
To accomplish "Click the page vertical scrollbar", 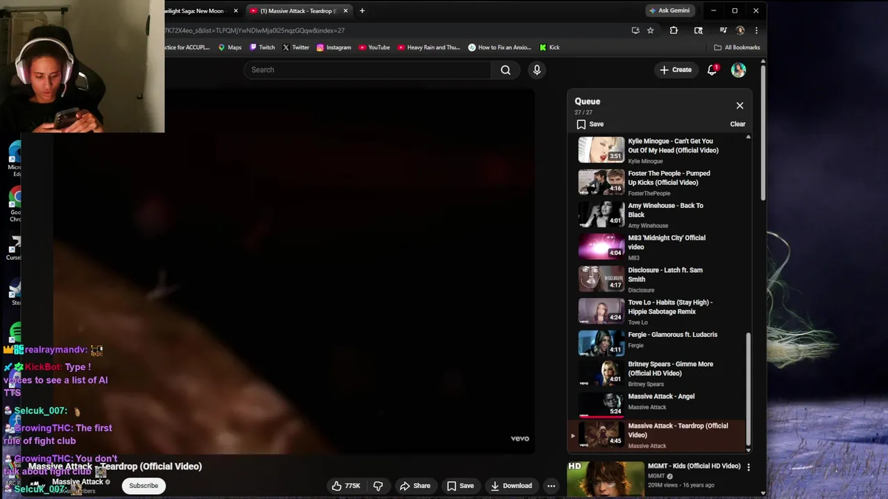I will [763, 132].
